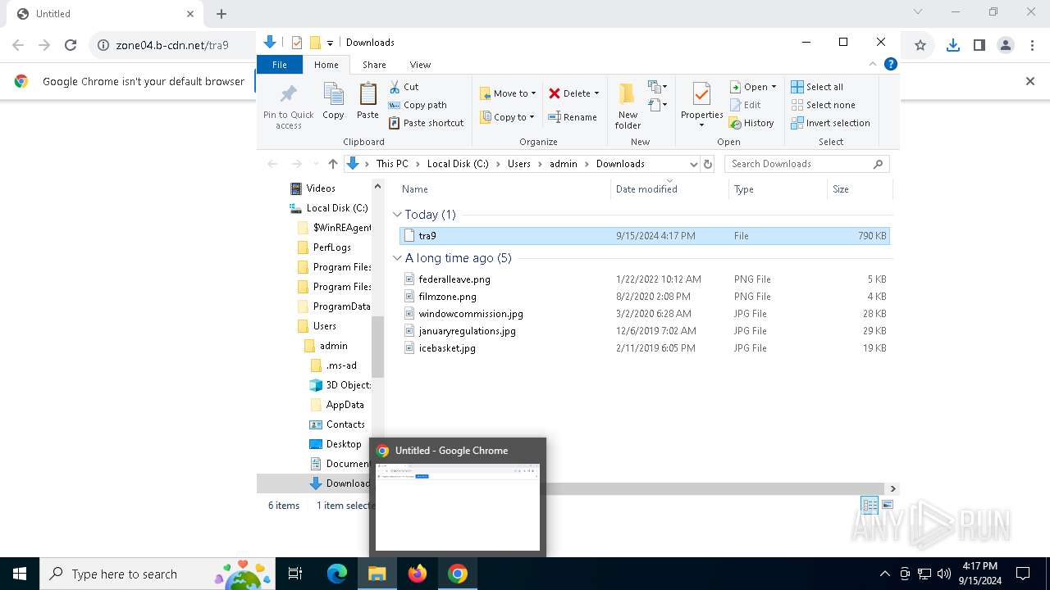
Task: Create a New folder
Action: (628, 105)
